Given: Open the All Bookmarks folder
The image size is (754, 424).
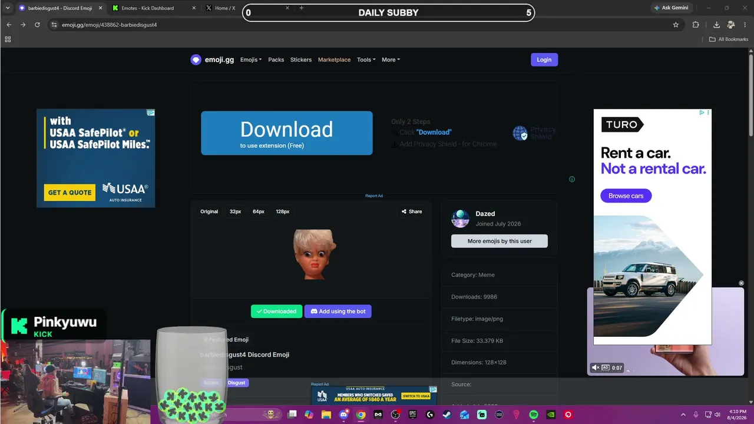Looking at the screenshot, I should (x=728, y=39).
